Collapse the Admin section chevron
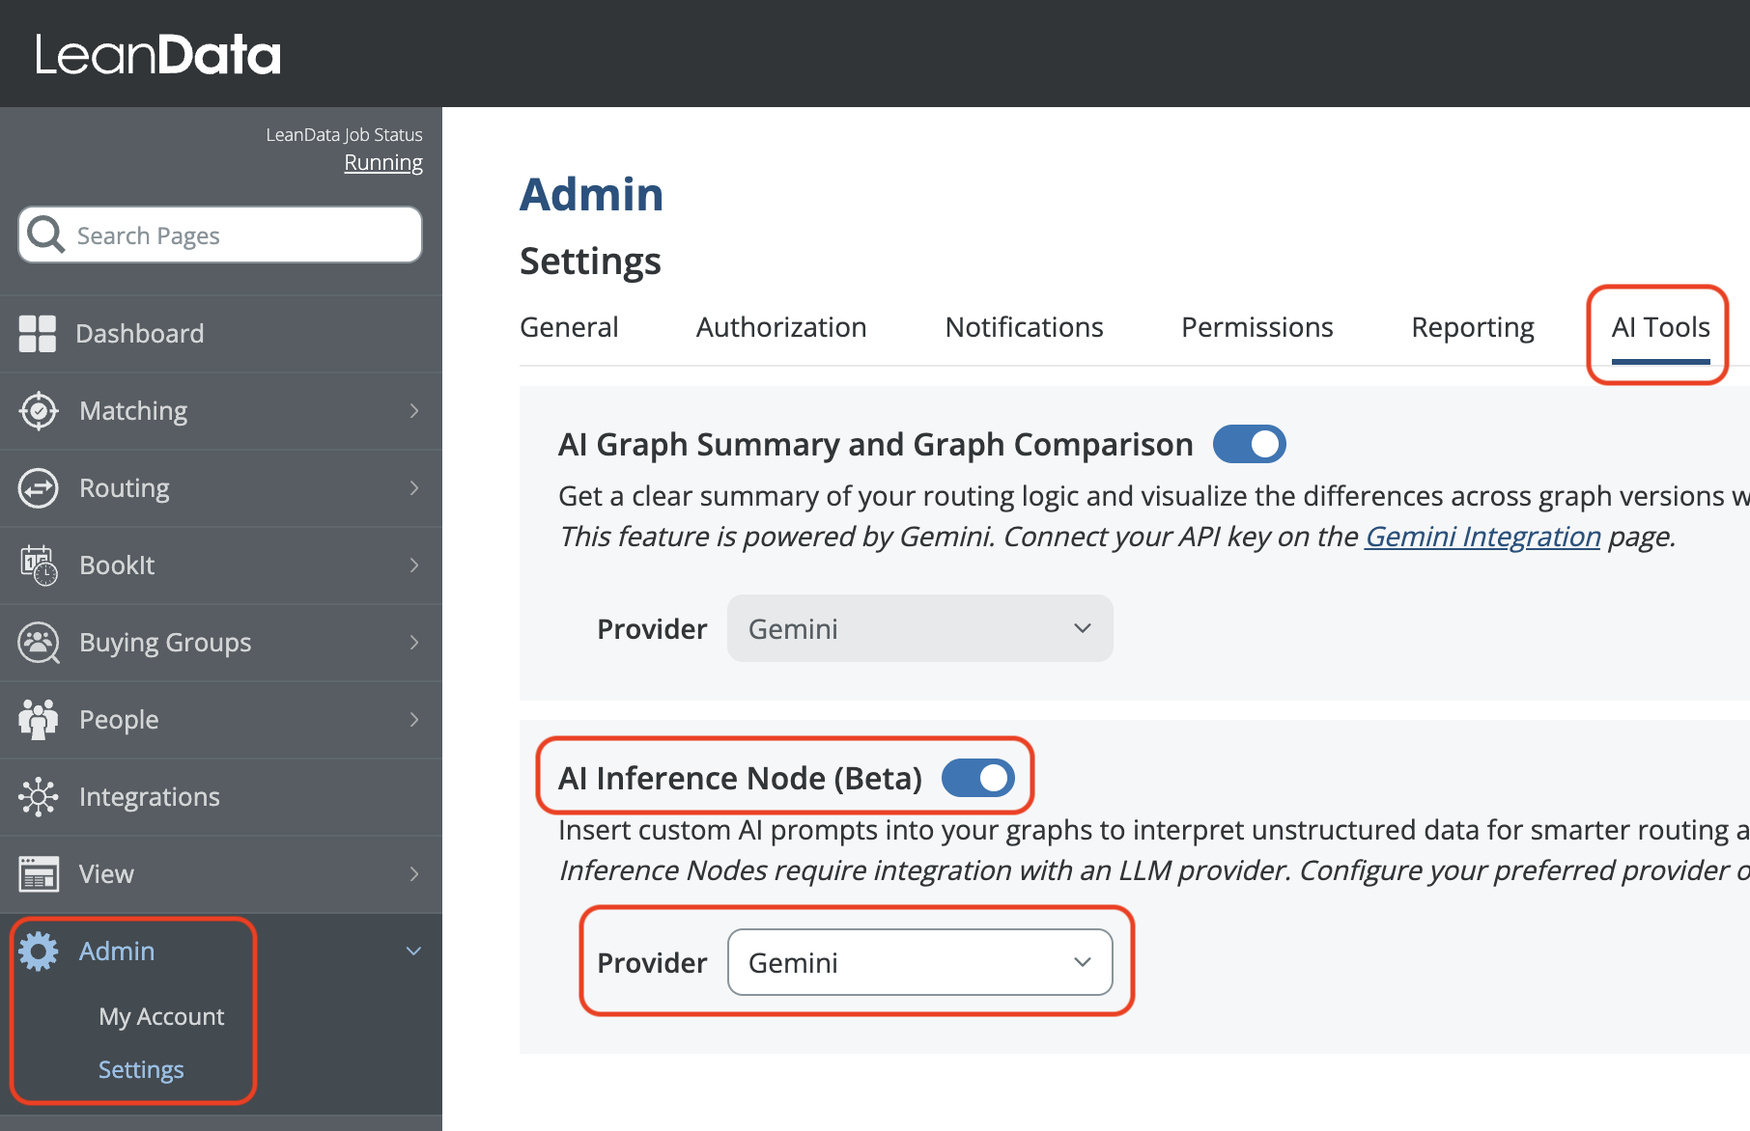The image size is (1750, 1131). (x=414, y=952)
